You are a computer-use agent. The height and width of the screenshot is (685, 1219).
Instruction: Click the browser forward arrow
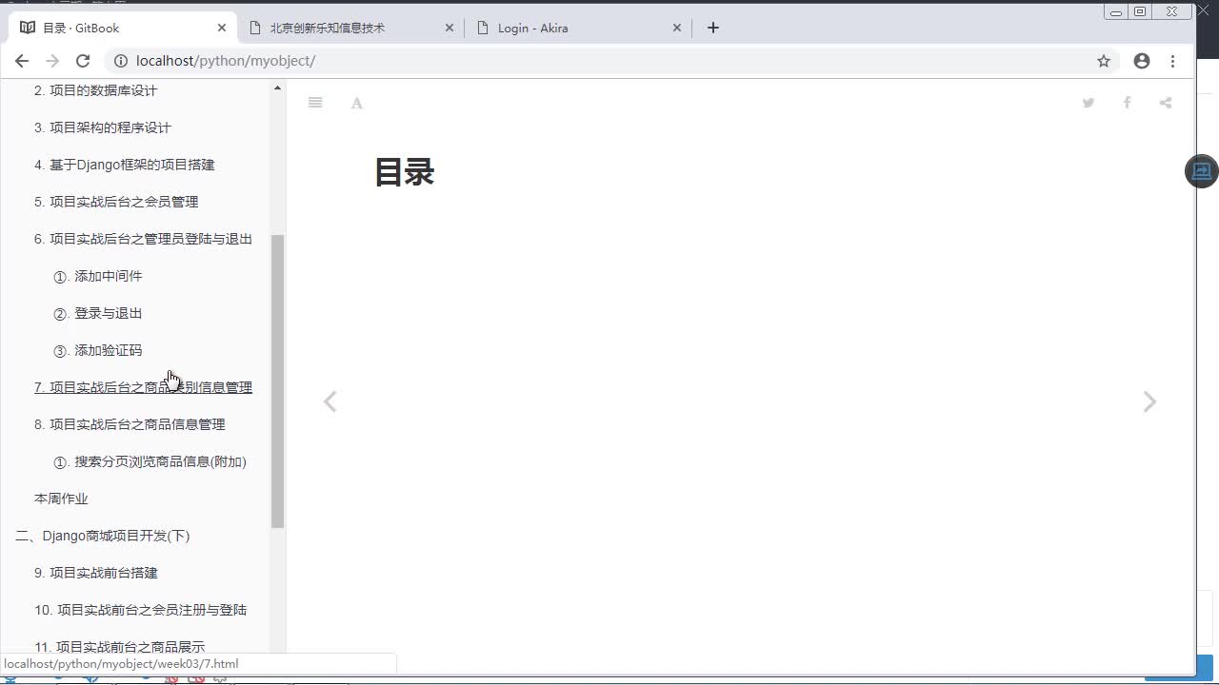[x=52, y=61]
